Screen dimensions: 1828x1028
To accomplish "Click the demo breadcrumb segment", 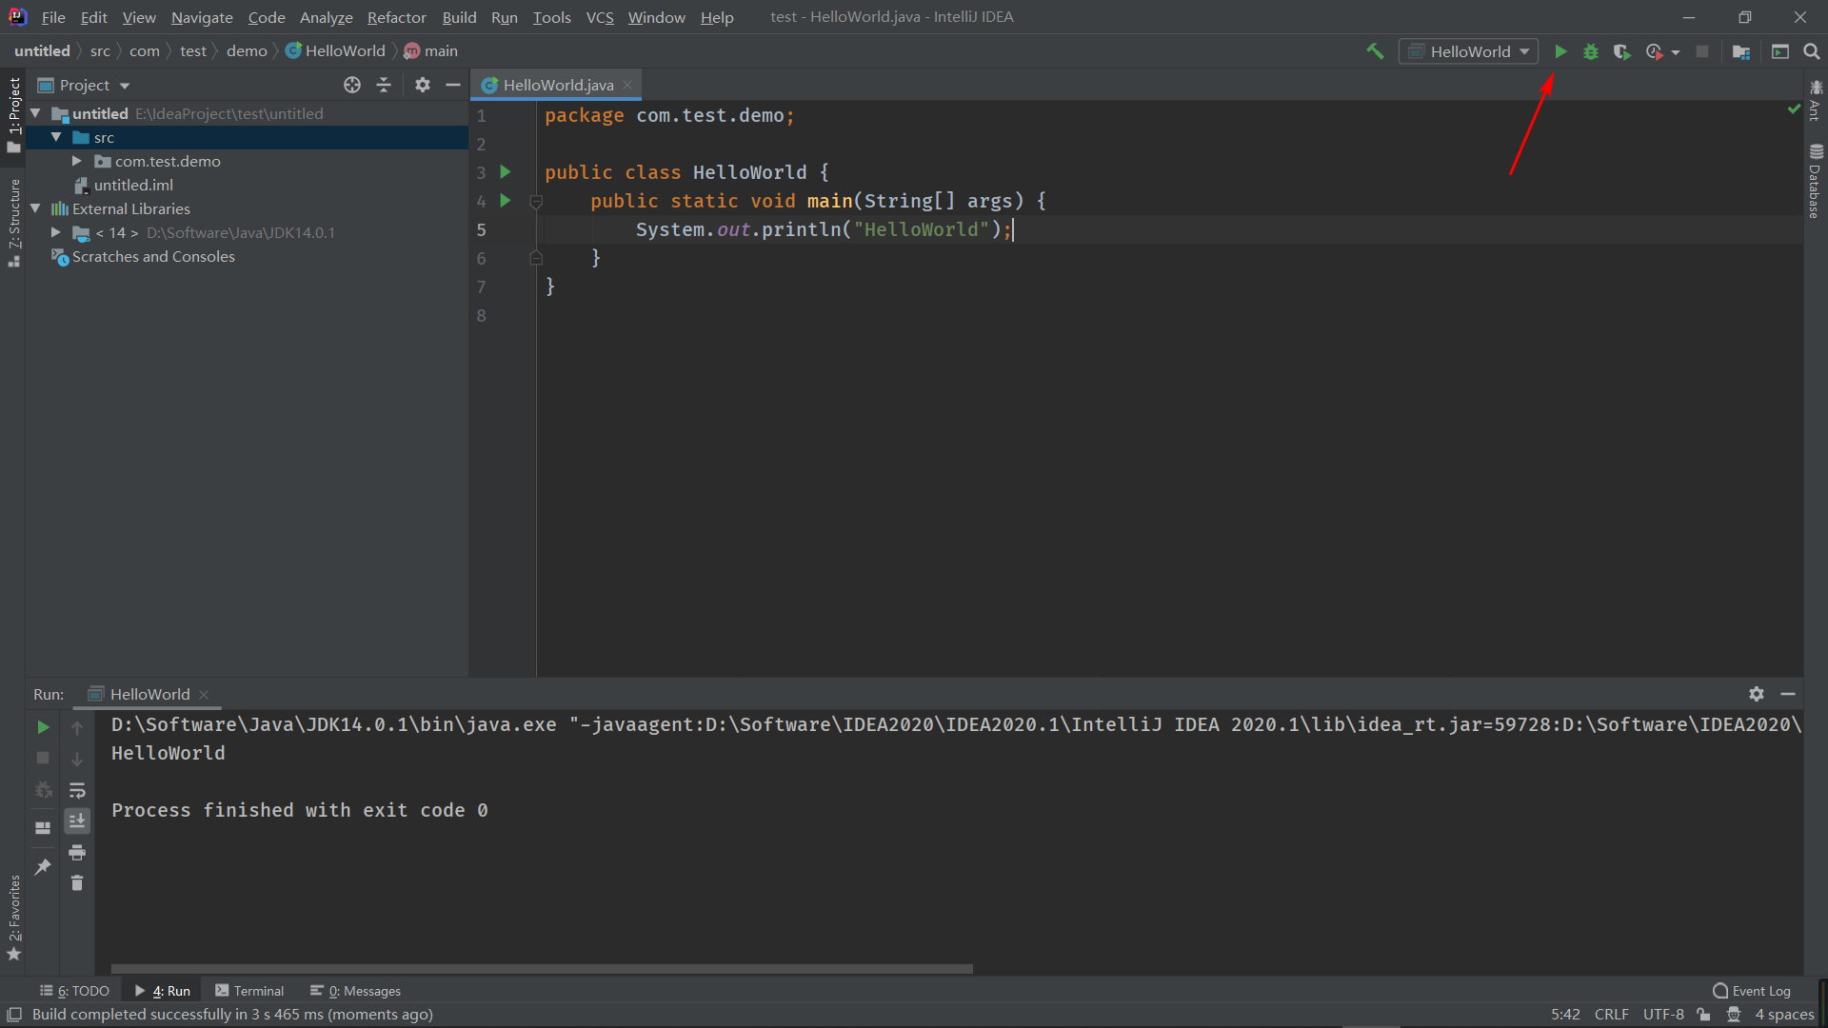I will 247,51.
